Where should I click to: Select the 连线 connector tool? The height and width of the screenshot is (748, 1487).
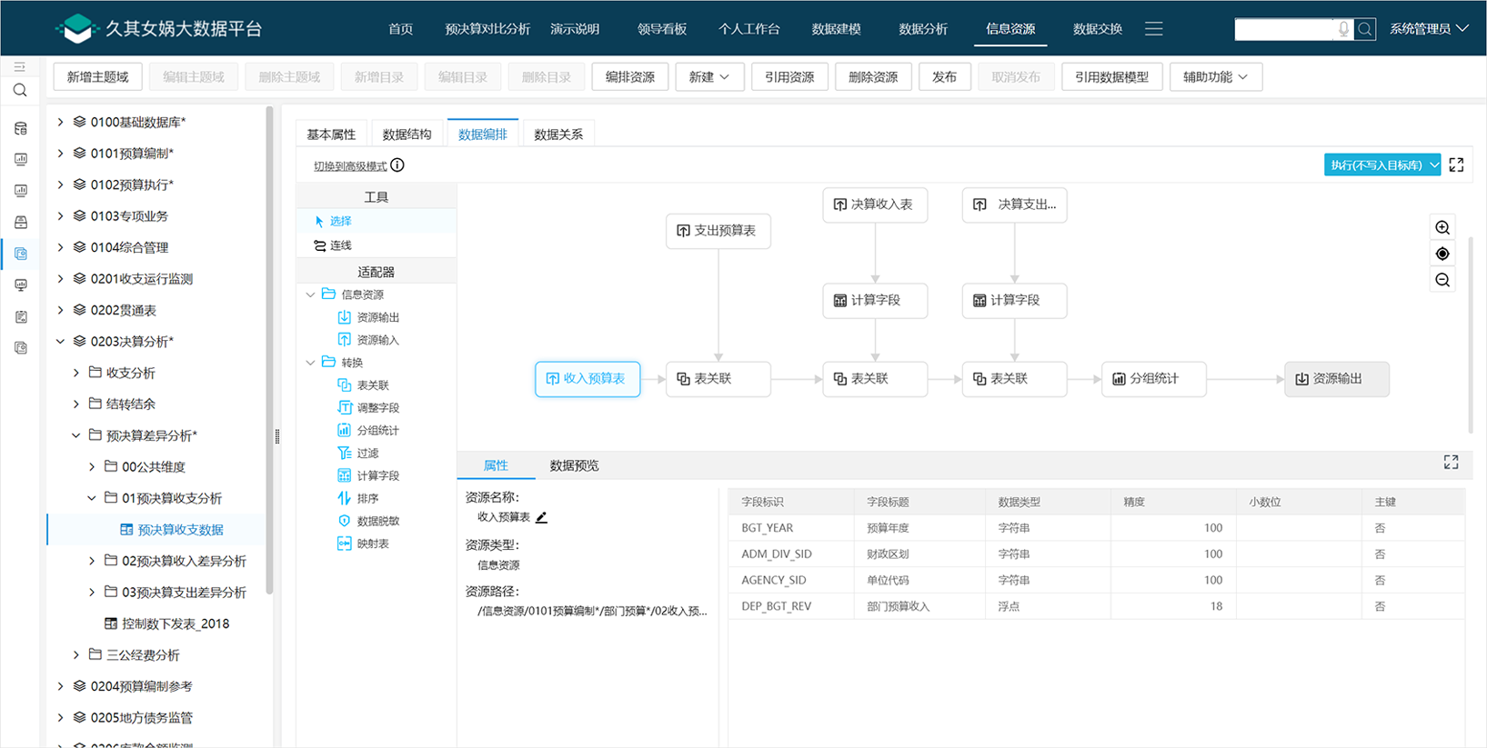click(x=340, y=245)
